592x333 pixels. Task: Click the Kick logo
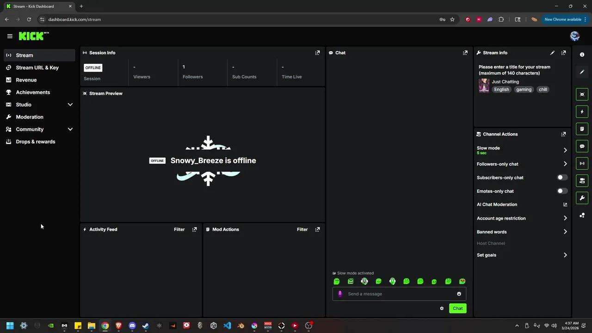[34, 36]
